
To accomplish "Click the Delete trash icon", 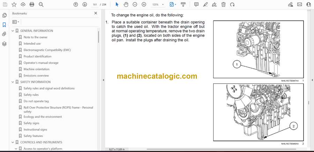I will pyautogui.click(x=224, y=5).
